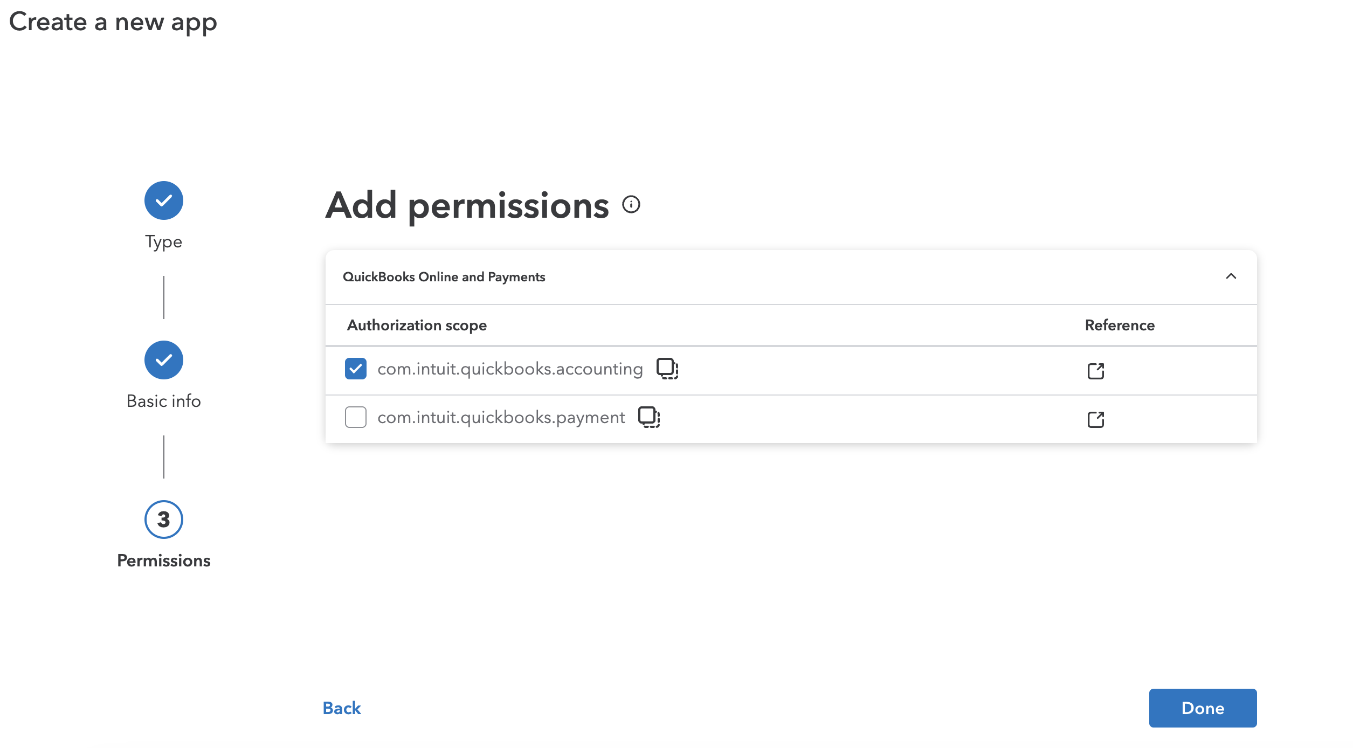Collapse the QuickBooks Online and Payments section
The image size is (1353, 748).
(1231, 276)
